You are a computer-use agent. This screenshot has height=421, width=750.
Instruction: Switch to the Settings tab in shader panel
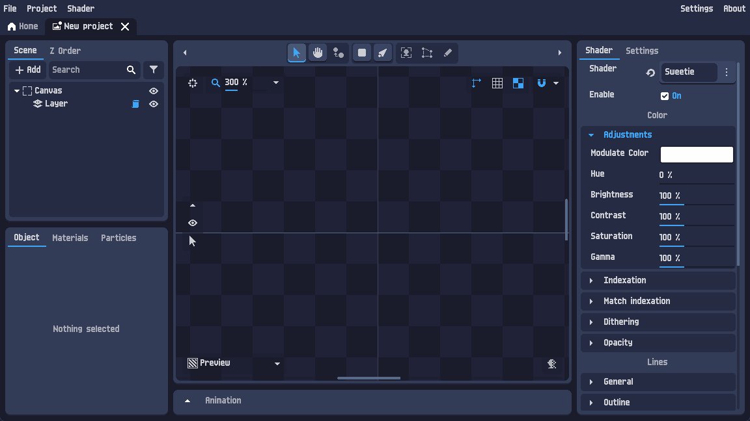pyautogui.click(x=642, y=51)
